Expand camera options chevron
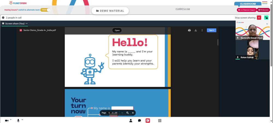This screenshot has height=123, width=273. [11, 120]
